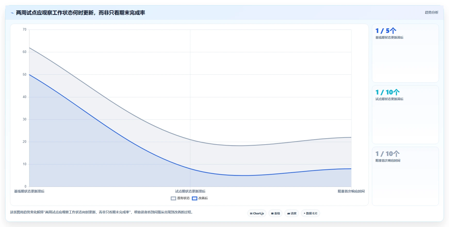
Task: Toggle the 改善后 legend swatch
Action: (x=194, y=198)
